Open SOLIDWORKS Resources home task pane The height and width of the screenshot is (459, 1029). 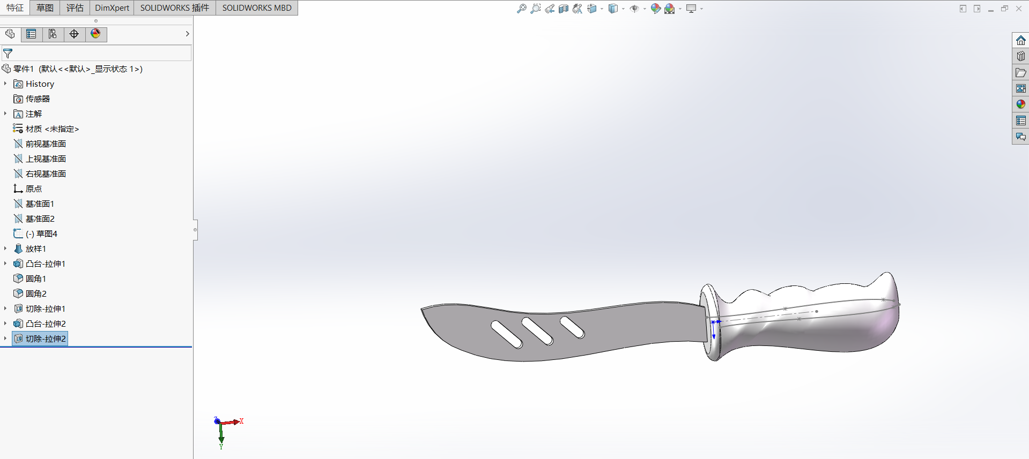1020,41
